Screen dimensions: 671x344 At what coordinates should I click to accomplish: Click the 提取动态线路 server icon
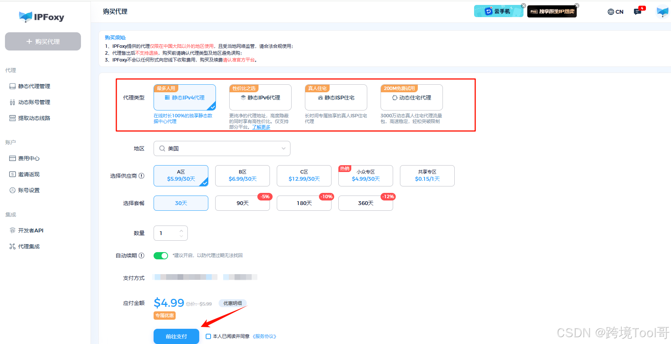click(x=13, y=118)
